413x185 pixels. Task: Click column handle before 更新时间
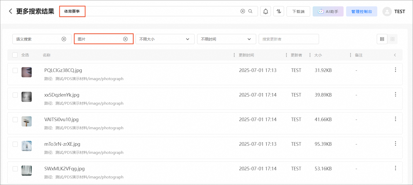(x=234, y=55)
